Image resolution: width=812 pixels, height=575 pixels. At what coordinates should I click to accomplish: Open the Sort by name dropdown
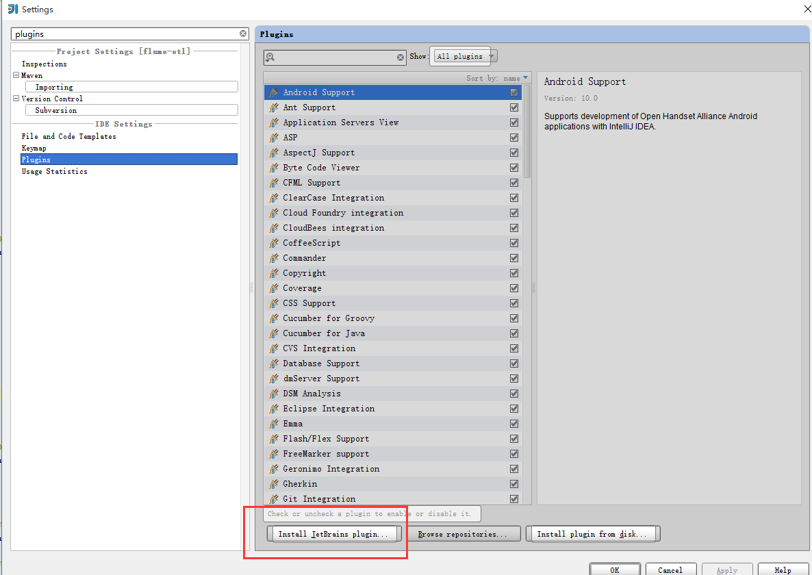coord(496,78)
